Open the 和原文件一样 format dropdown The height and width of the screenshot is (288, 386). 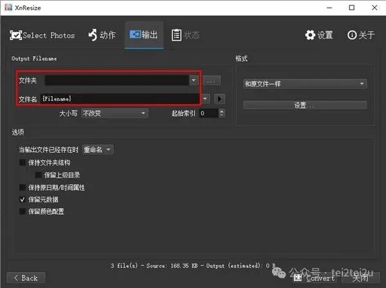coord(305,84)
